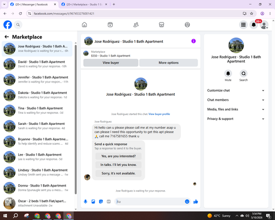The width and height of the screenshot is (275, 220).
Task: Expand Media, files and links section
Action: [x=236, y=109]
